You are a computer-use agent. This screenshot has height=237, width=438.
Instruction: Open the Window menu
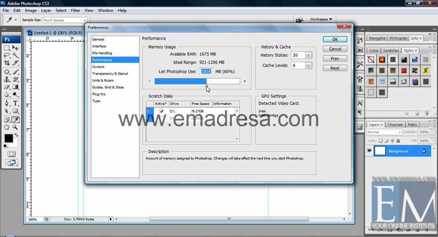click(105, 11)
